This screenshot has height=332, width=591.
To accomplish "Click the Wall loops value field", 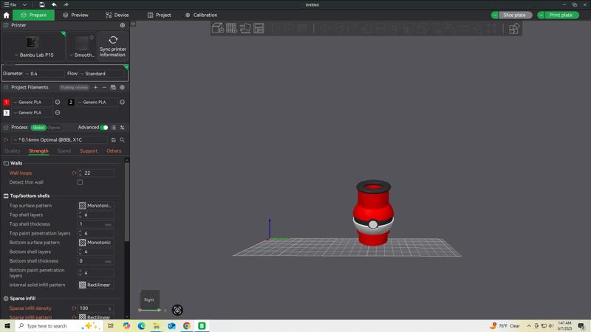I will [x=96, y=173].
